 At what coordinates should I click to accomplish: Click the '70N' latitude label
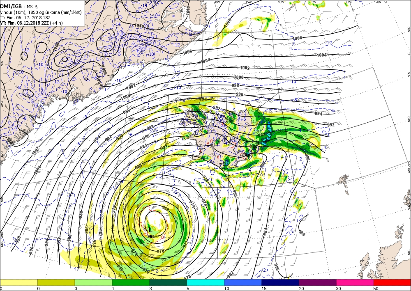[378, 2]
